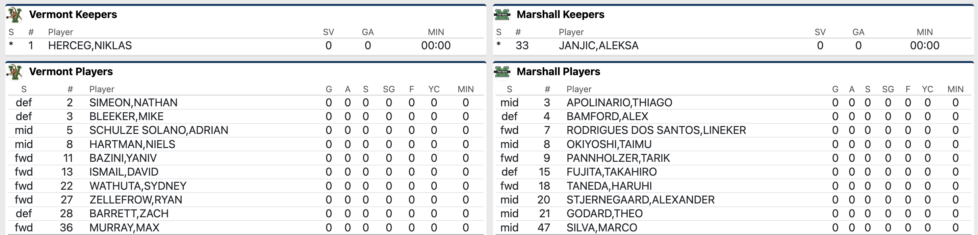This screenshot has width=978, height=235.
Task: Select player STJERNEGAARD,ALEXANDER
Action: 640,200
